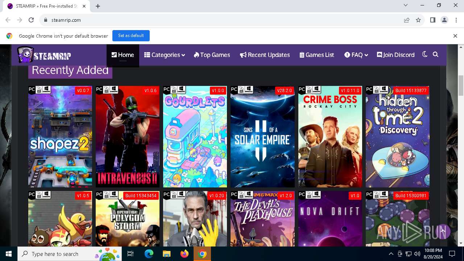Image resolution: width=464 pixels, height=261 pixels.
Task: Click the page vertical scrollbar thumb
Action: [x=461, y=86]
